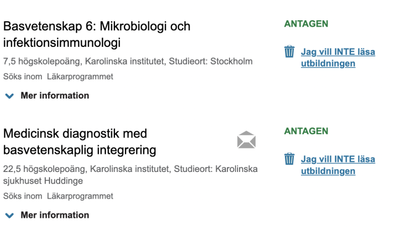Click 'sjukhuset Huddinge' study location text

click(43, 181)
